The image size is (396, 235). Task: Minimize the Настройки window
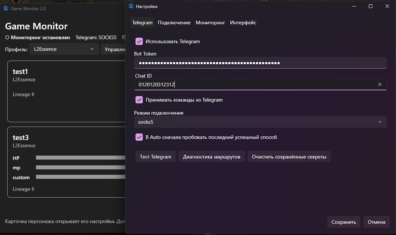coord(354,6)
